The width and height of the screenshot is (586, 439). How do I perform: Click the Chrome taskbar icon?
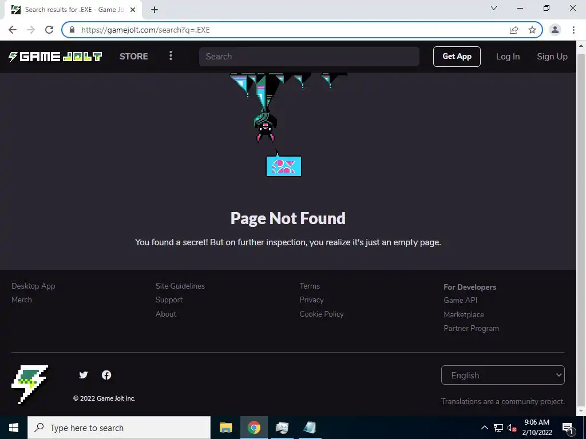click(254, 428)
